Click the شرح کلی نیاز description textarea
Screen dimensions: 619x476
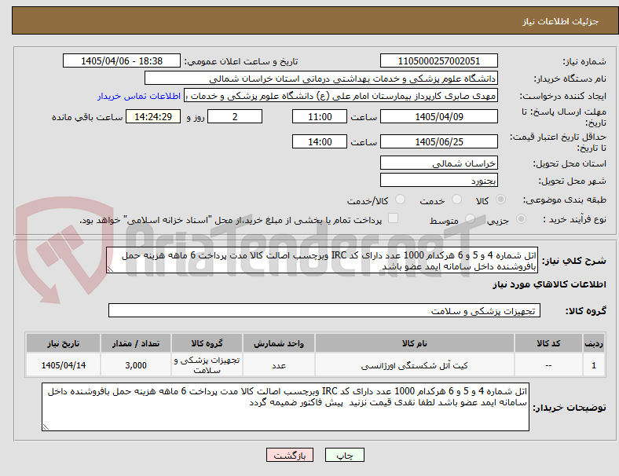(322, 261)
